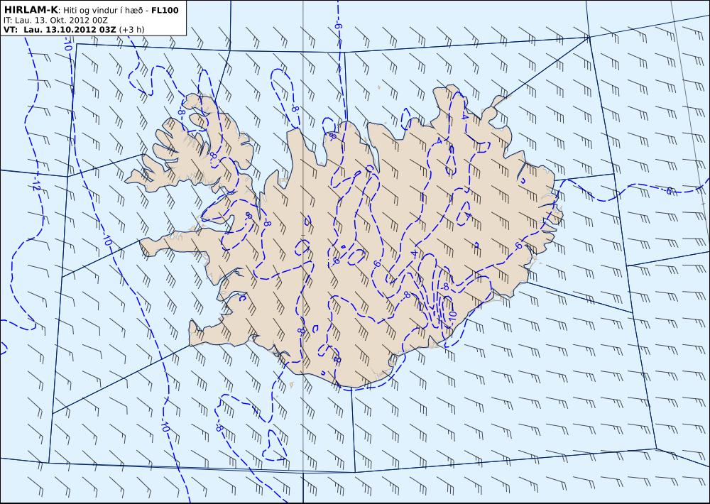The height and width of the screenshot is (504, 710).
Task: Select the "-10" label in the southwestern ocean
Action: 165,426
